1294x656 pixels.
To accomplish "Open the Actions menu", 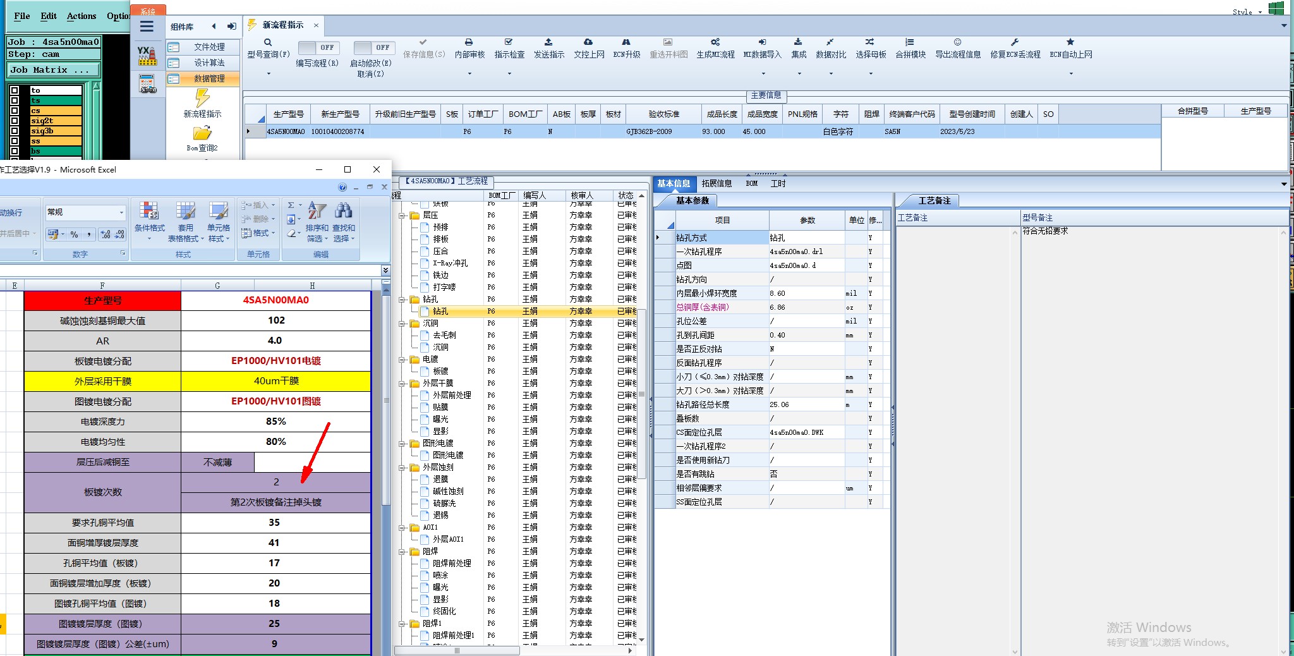I will (x=82, y=16).
